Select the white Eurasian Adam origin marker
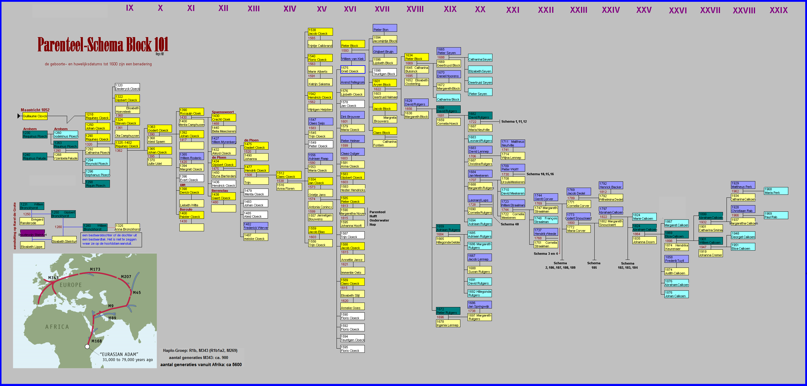Viewport: 807px width, 386px height. pos(87,346)
